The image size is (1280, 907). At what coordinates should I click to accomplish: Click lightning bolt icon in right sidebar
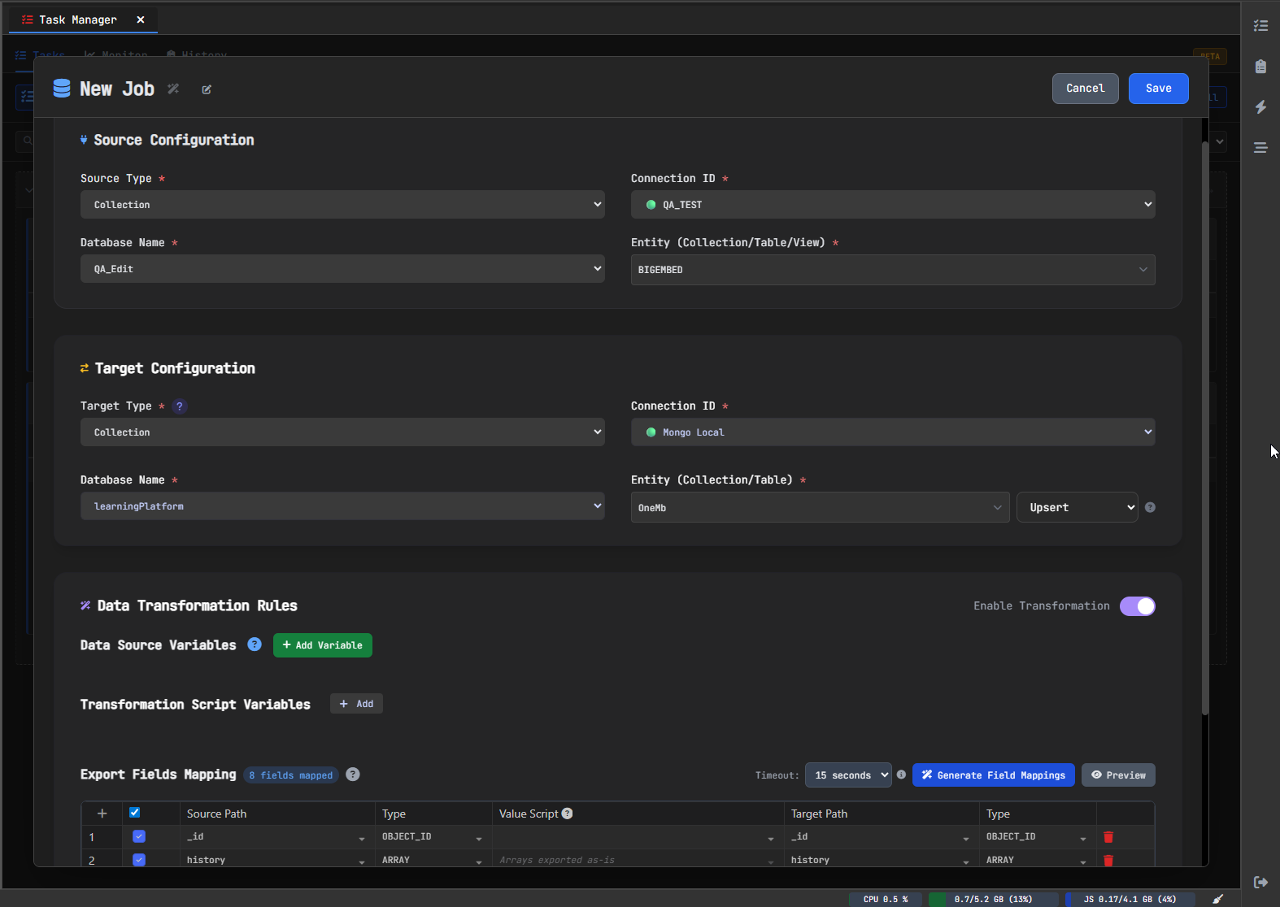click(1260, 107)
